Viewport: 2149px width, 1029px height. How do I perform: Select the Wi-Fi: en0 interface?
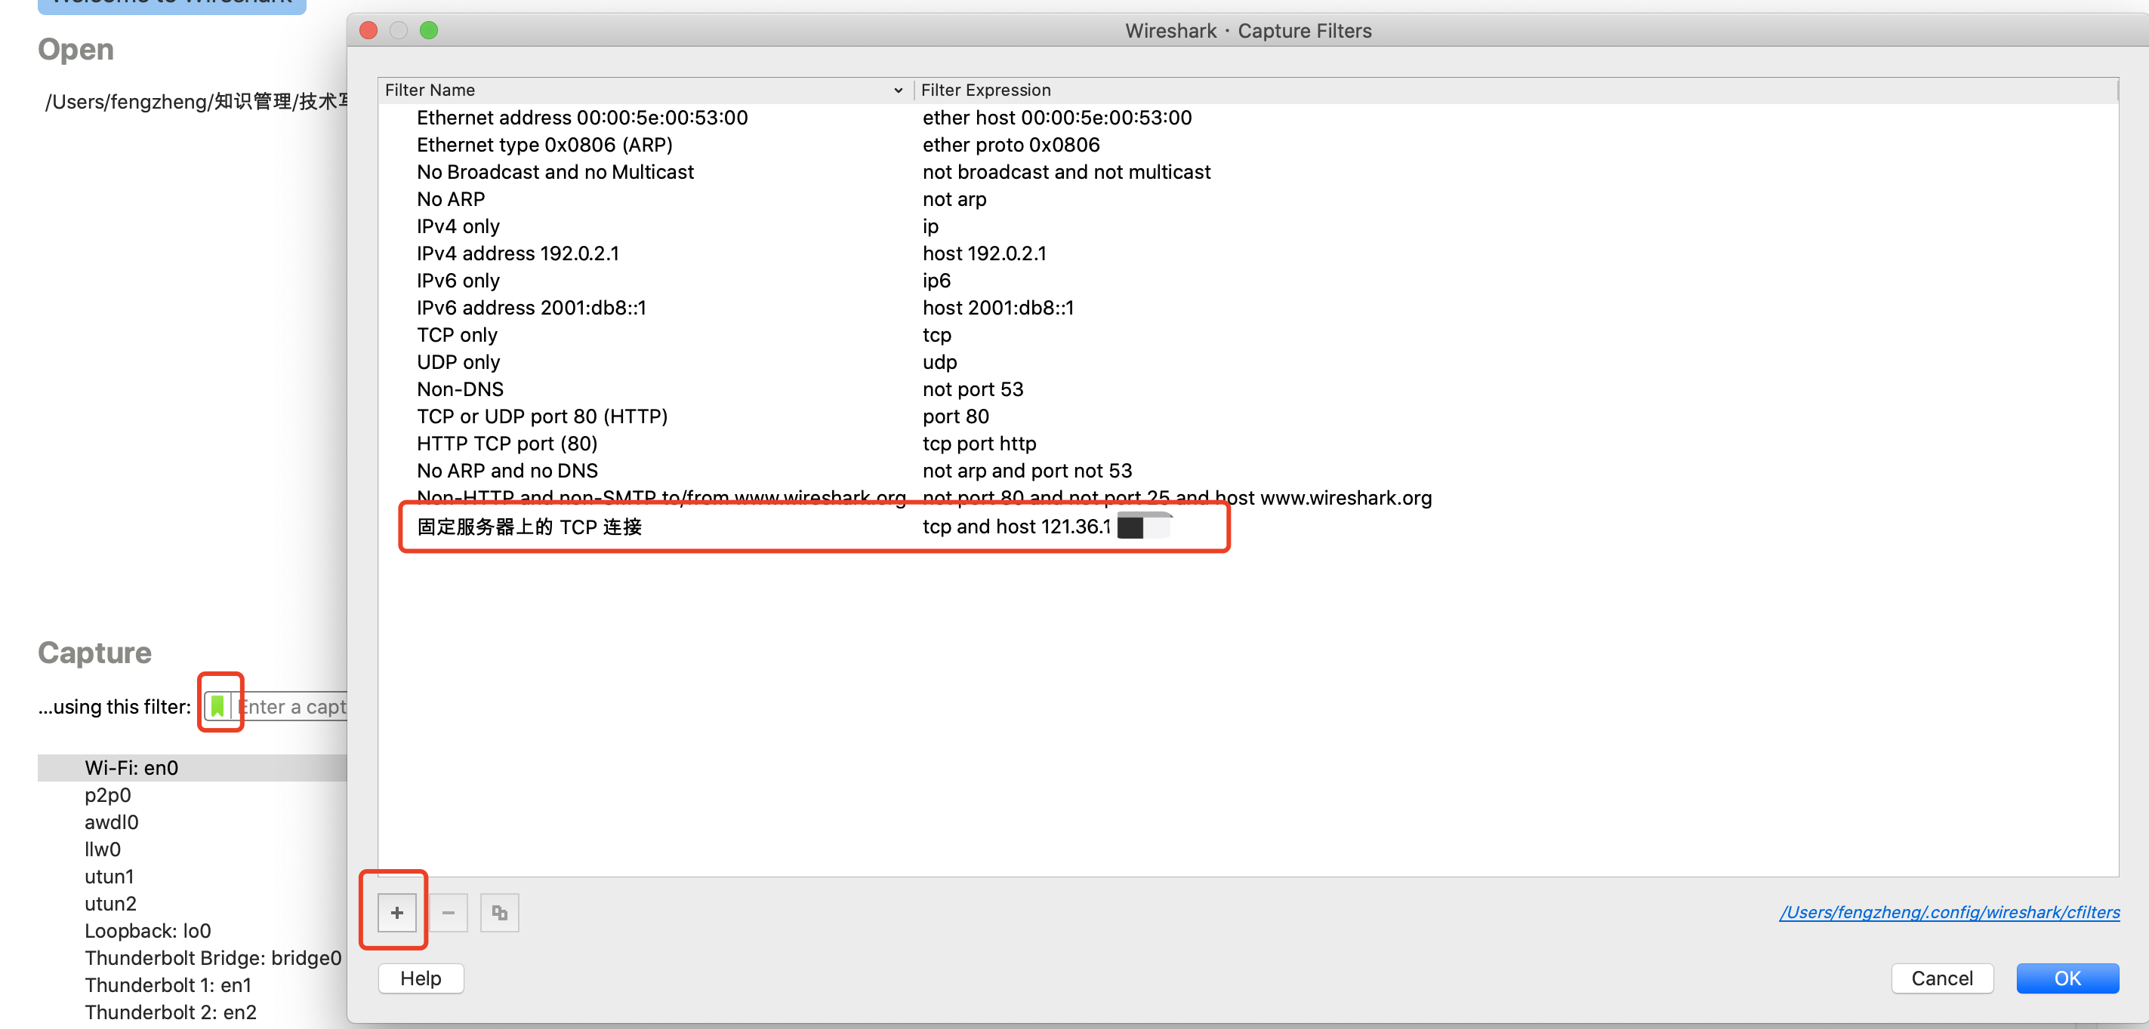click(x=193, y=767)
